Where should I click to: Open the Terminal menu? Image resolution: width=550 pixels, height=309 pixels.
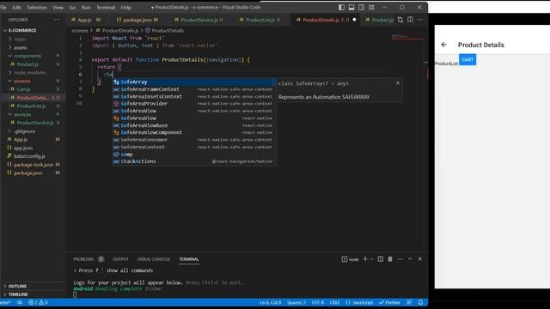point(106,7)
